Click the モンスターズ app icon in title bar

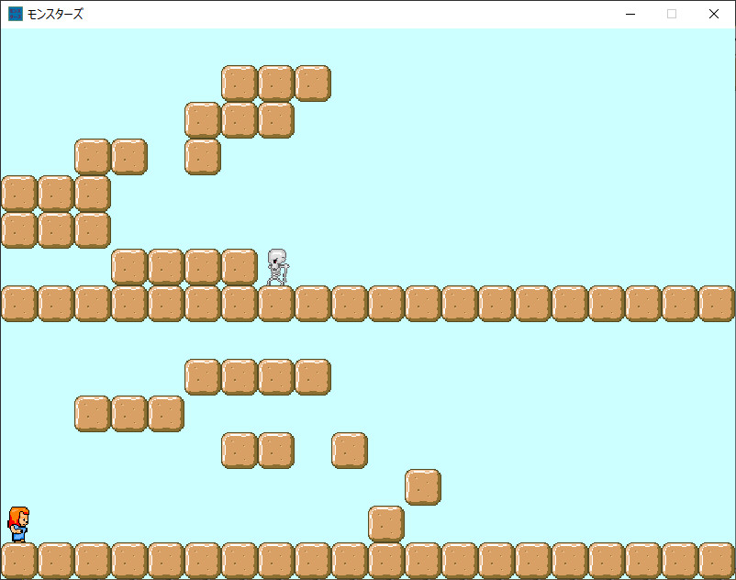point(16,14)
